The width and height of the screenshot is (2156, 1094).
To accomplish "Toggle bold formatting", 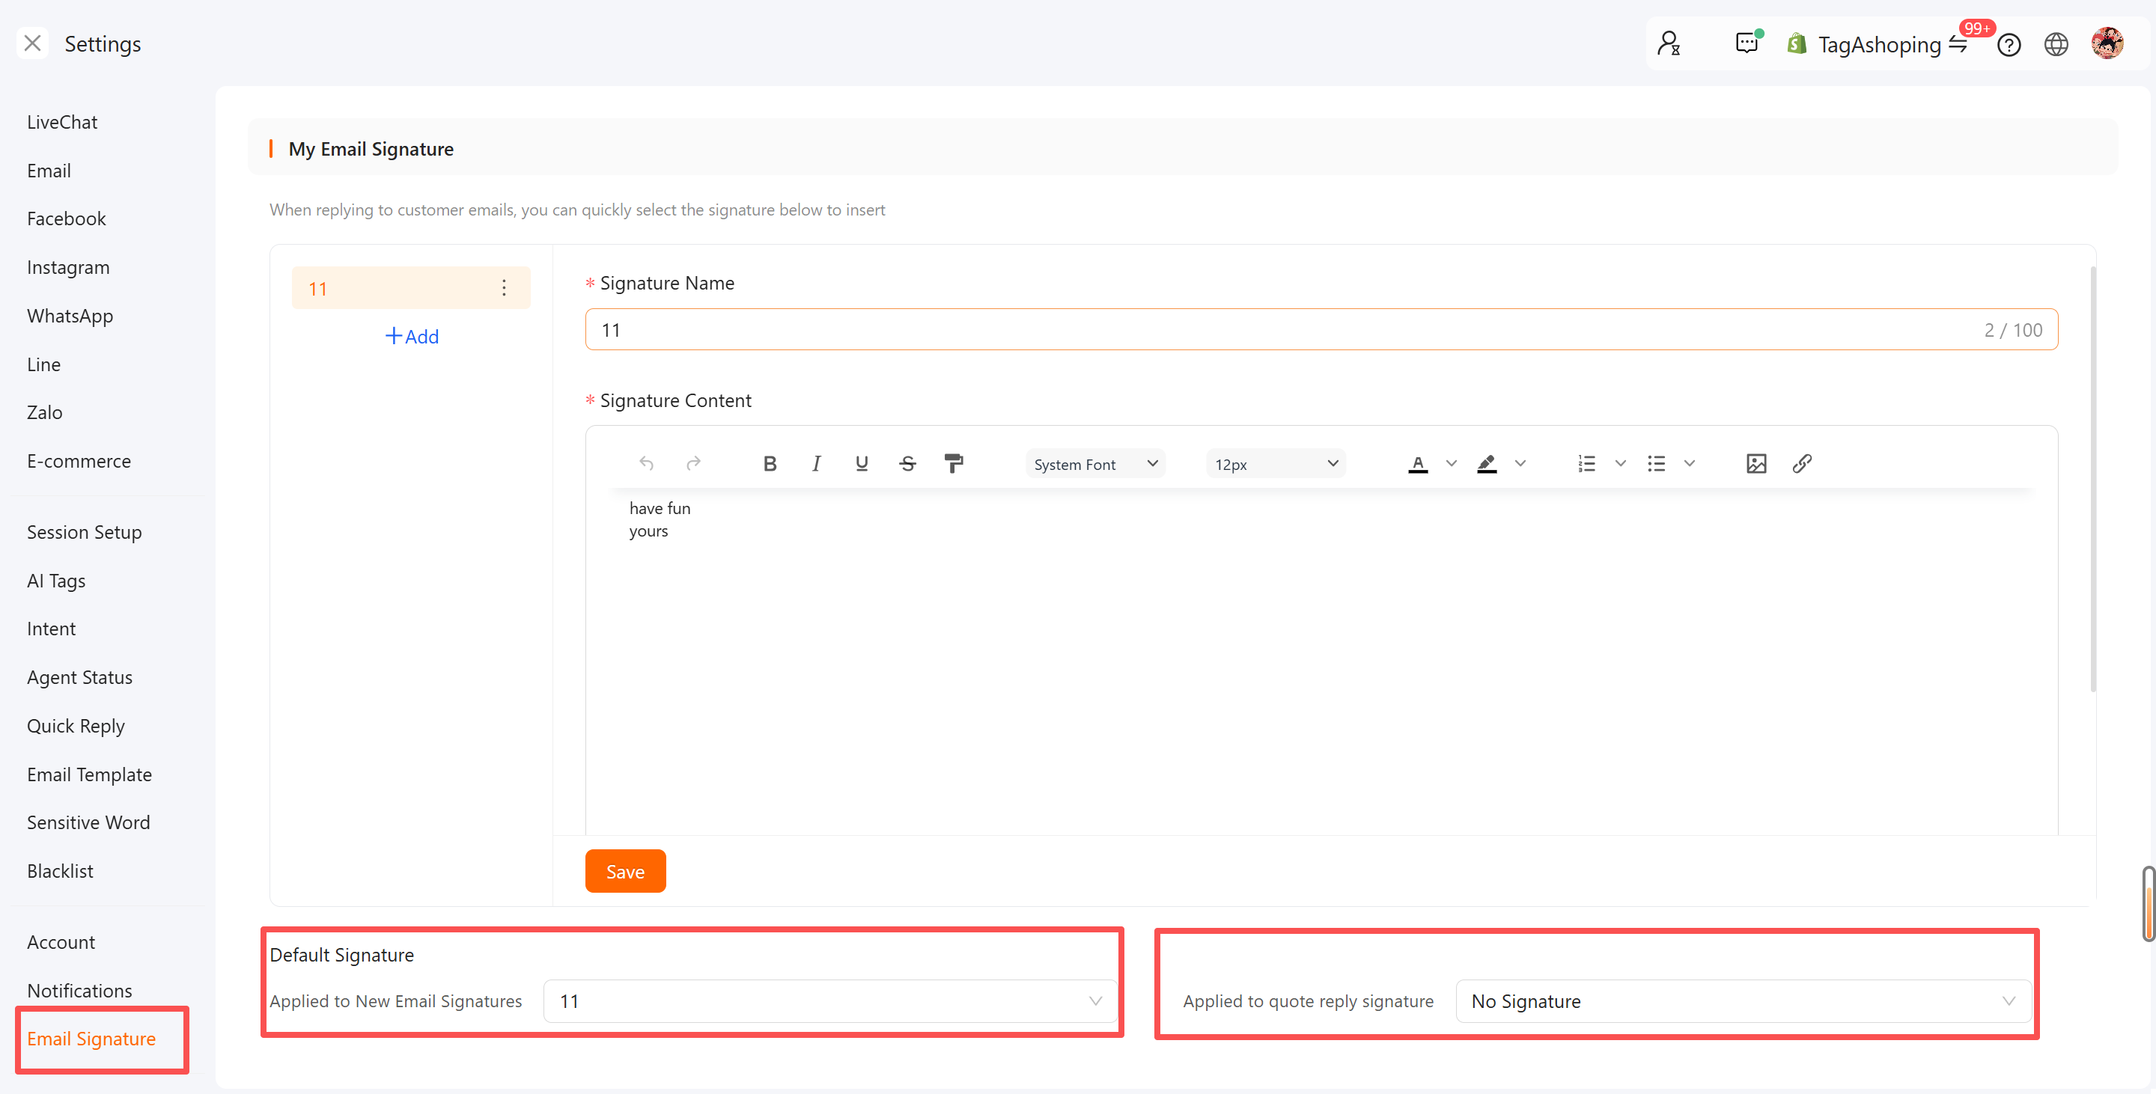I will point(770,463).
